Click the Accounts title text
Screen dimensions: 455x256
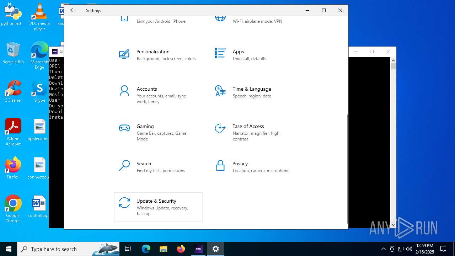pos(147,89)
